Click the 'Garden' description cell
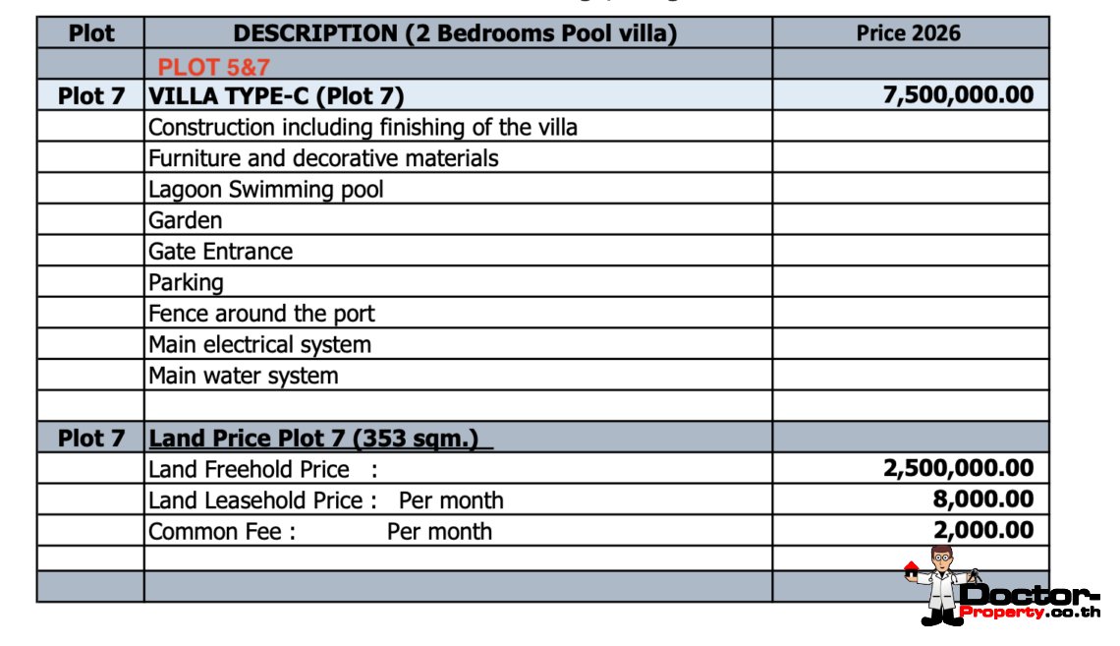This screenshot has width=1120, height=646. click(x=186, y=220)
